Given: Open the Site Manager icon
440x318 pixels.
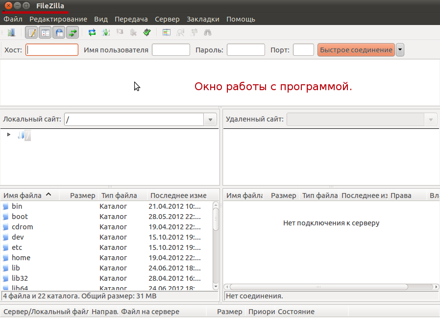Looking at the screenshot, I should [11, 32].
